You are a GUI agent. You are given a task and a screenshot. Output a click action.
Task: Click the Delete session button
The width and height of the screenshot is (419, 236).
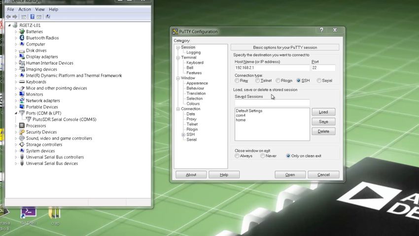pyautogui.click(x=323, y=131)
